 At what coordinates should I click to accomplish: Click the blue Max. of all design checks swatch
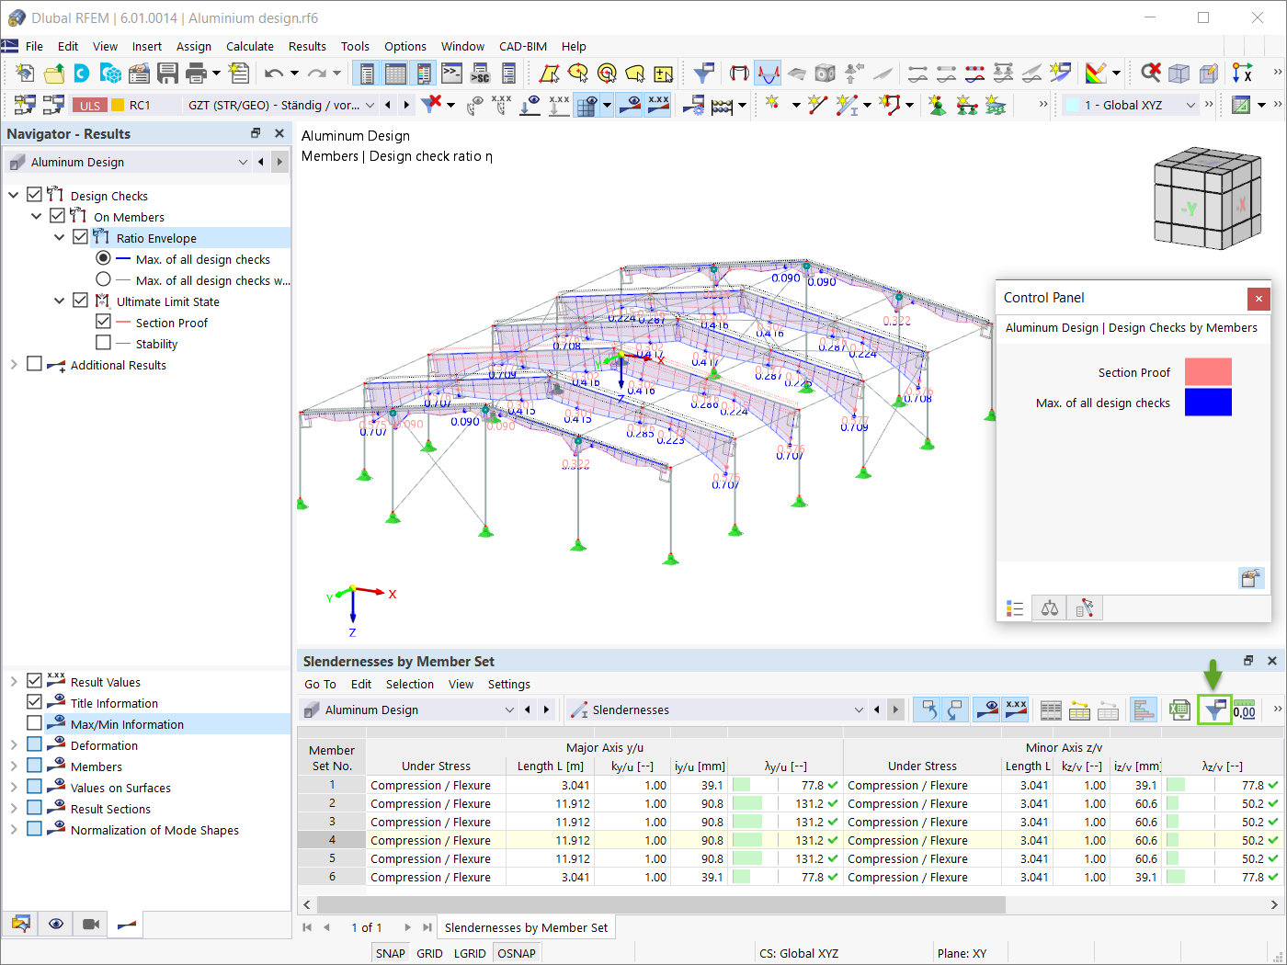(x=1208, y=403)
